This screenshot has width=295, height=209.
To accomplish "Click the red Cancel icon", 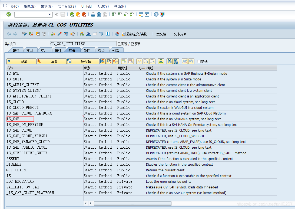I will pos(84,14).
